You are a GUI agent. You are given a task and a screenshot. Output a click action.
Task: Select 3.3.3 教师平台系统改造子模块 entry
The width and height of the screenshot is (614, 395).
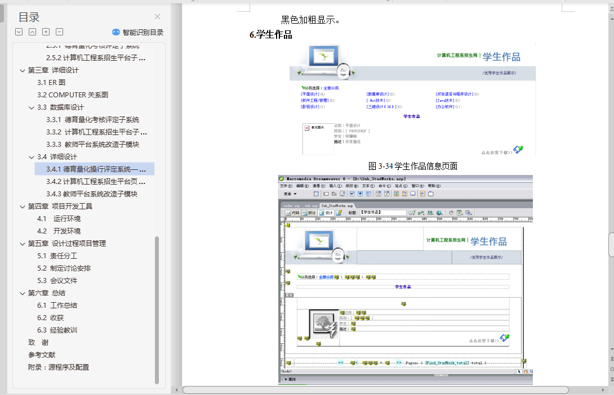(92, 144)
